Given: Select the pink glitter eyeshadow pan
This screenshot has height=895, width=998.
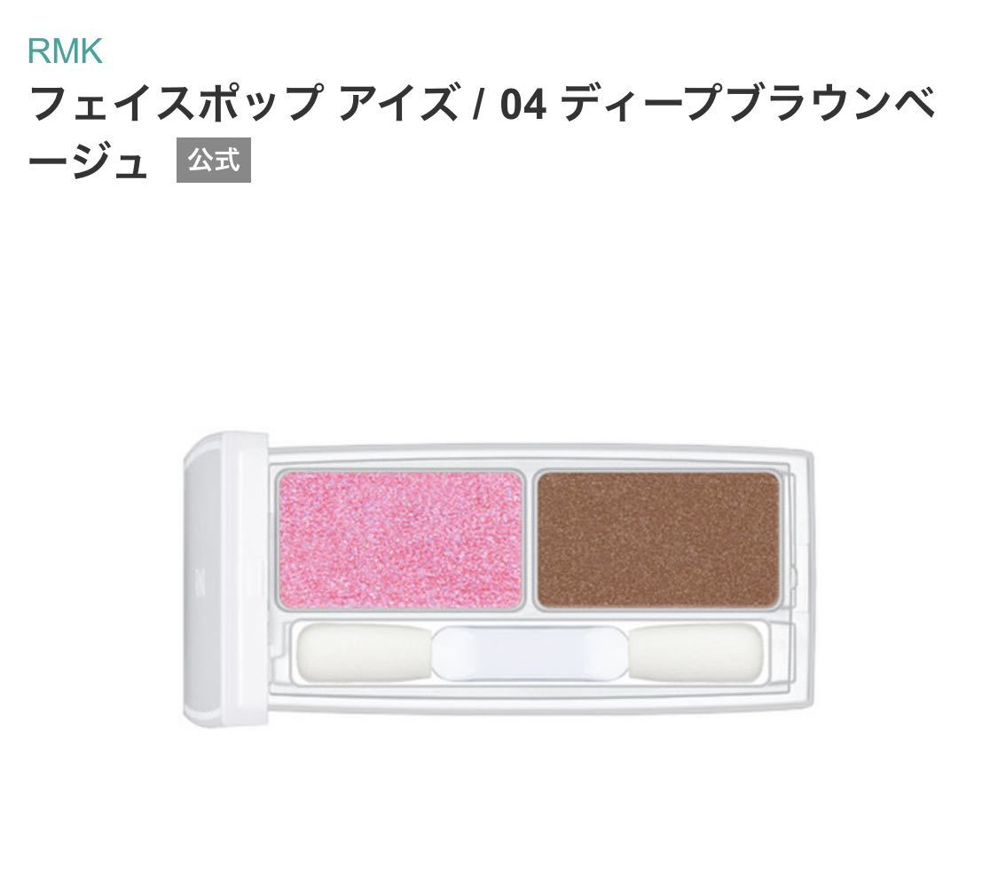Looking at the screenshot, I should 401,540.
